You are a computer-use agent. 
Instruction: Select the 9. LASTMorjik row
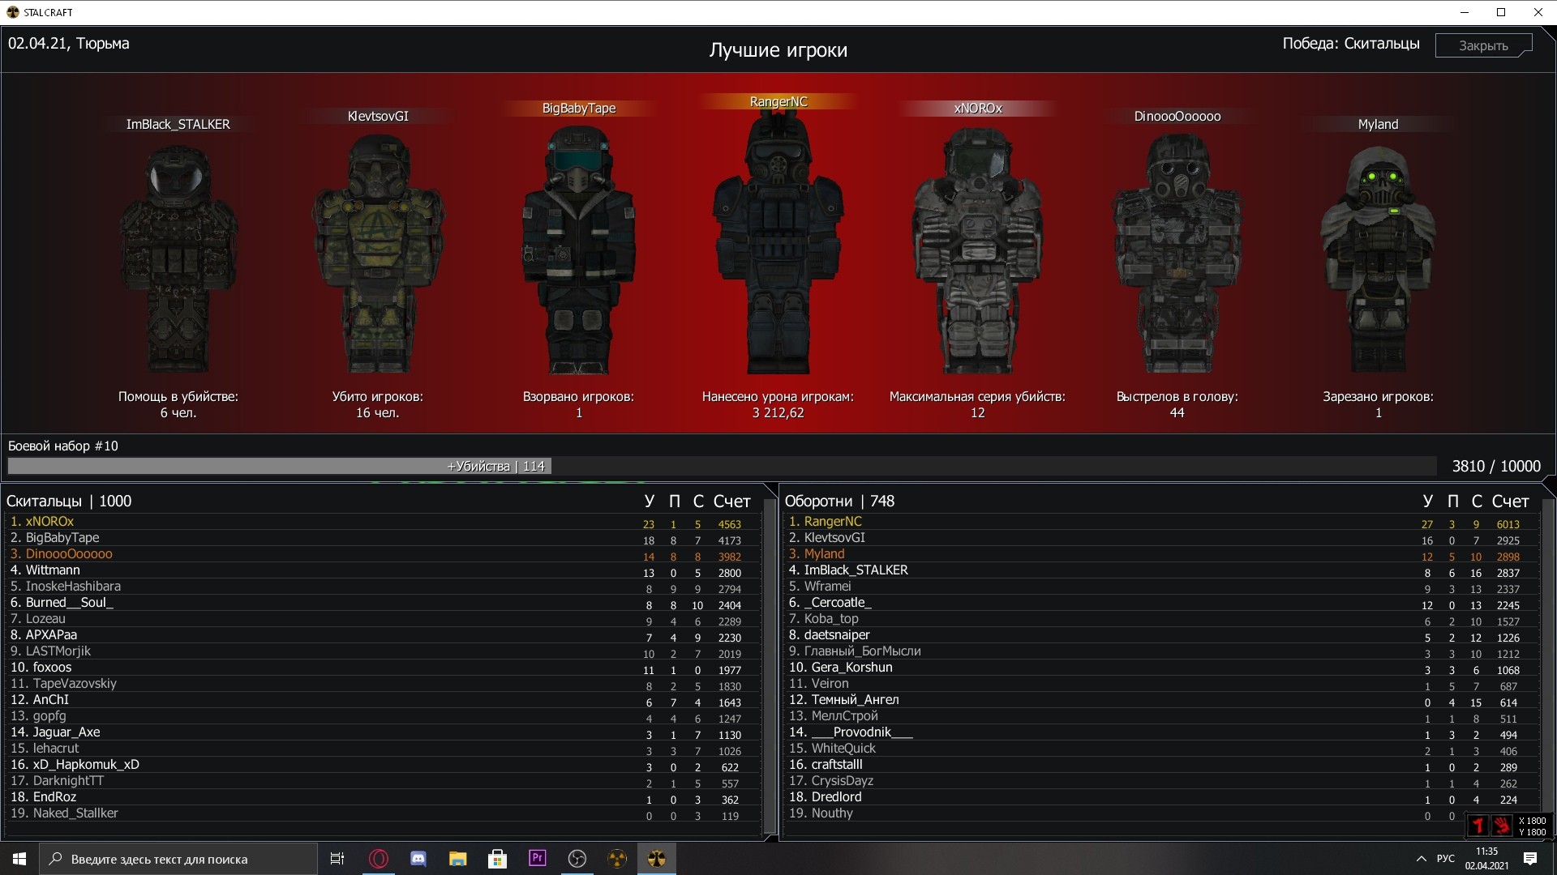pos(383,651)
